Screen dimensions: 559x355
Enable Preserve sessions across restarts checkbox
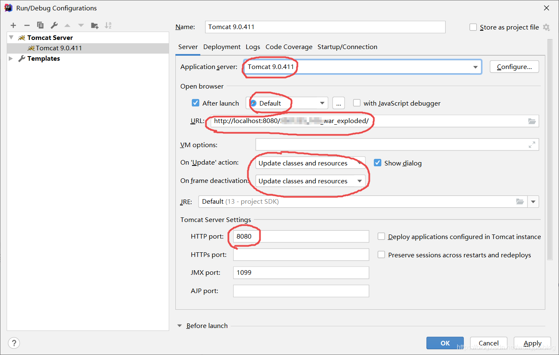coord(381,254)
